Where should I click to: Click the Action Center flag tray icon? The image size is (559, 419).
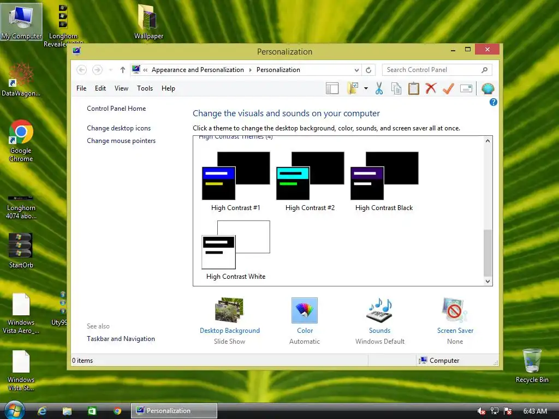coord(508,411)
